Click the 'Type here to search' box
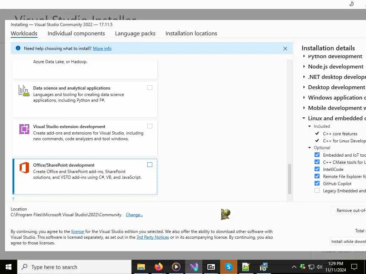 point(74,267)
